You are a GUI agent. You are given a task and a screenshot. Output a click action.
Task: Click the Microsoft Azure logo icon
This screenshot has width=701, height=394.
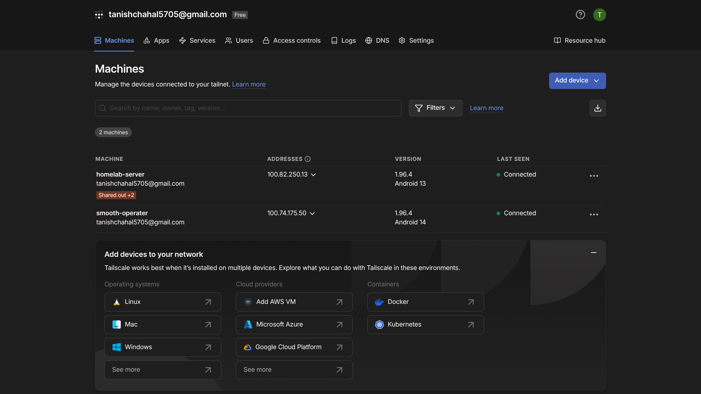pos(248,325)
